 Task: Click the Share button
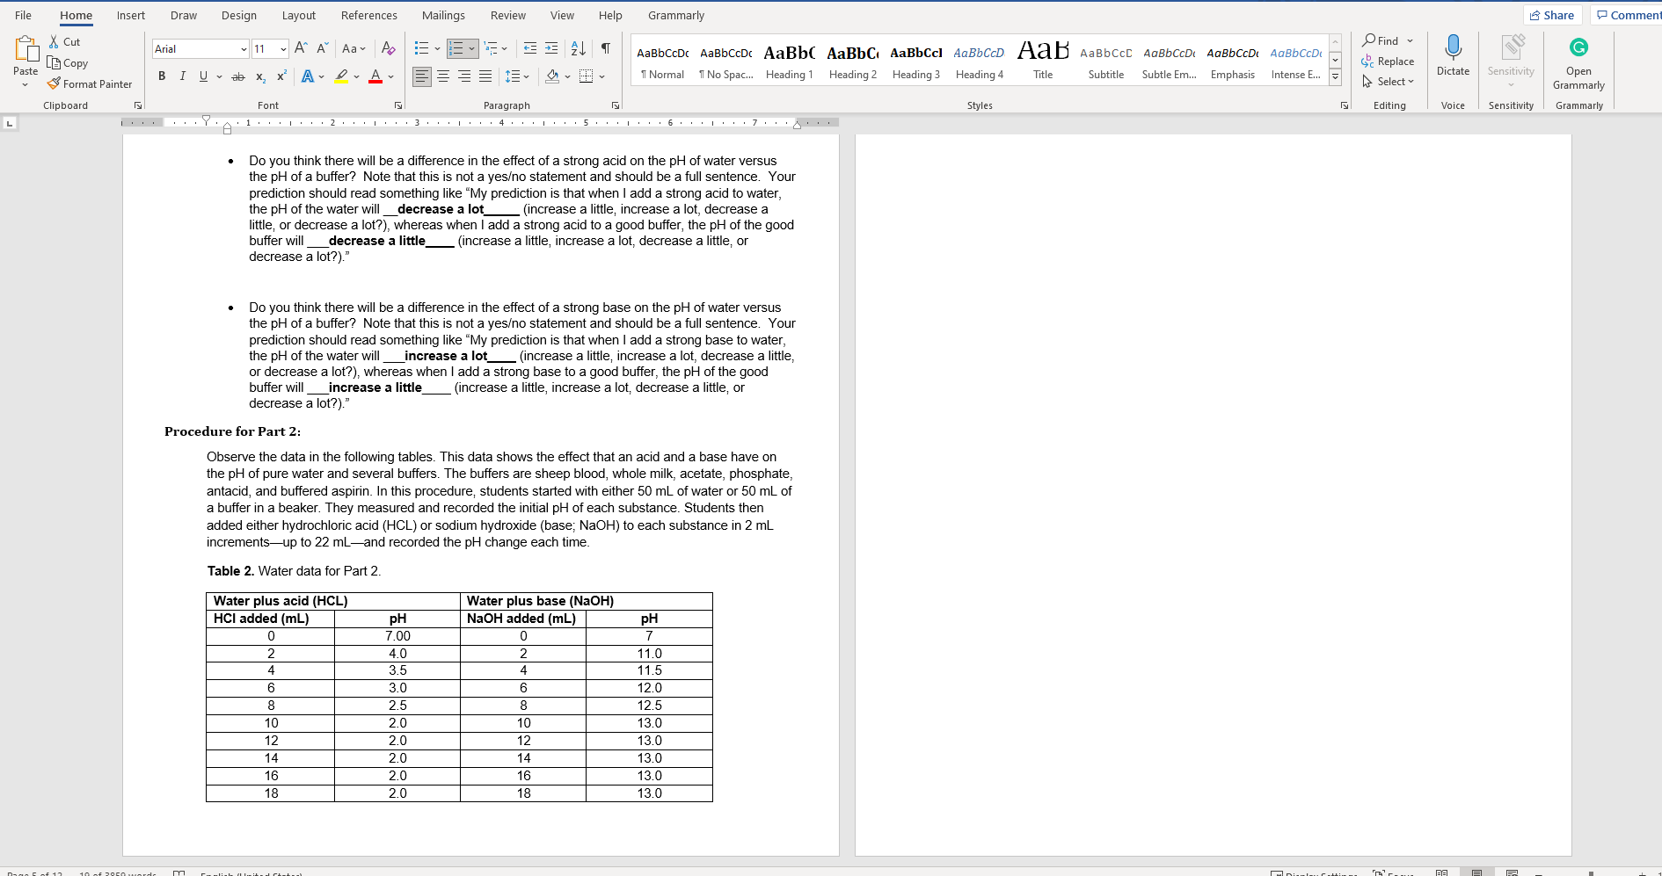click(x=1553, y=14)
